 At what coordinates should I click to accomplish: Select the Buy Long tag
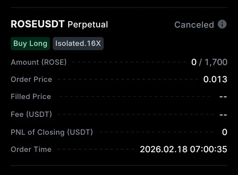coord(30,44)
